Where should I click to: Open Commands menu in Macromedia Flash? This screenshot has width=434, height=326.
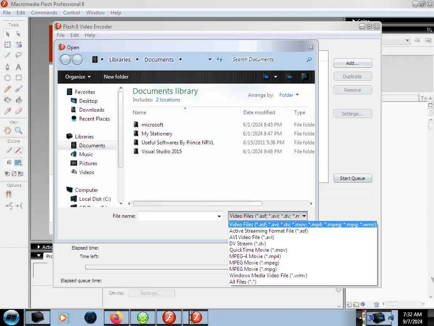point(44,13)
